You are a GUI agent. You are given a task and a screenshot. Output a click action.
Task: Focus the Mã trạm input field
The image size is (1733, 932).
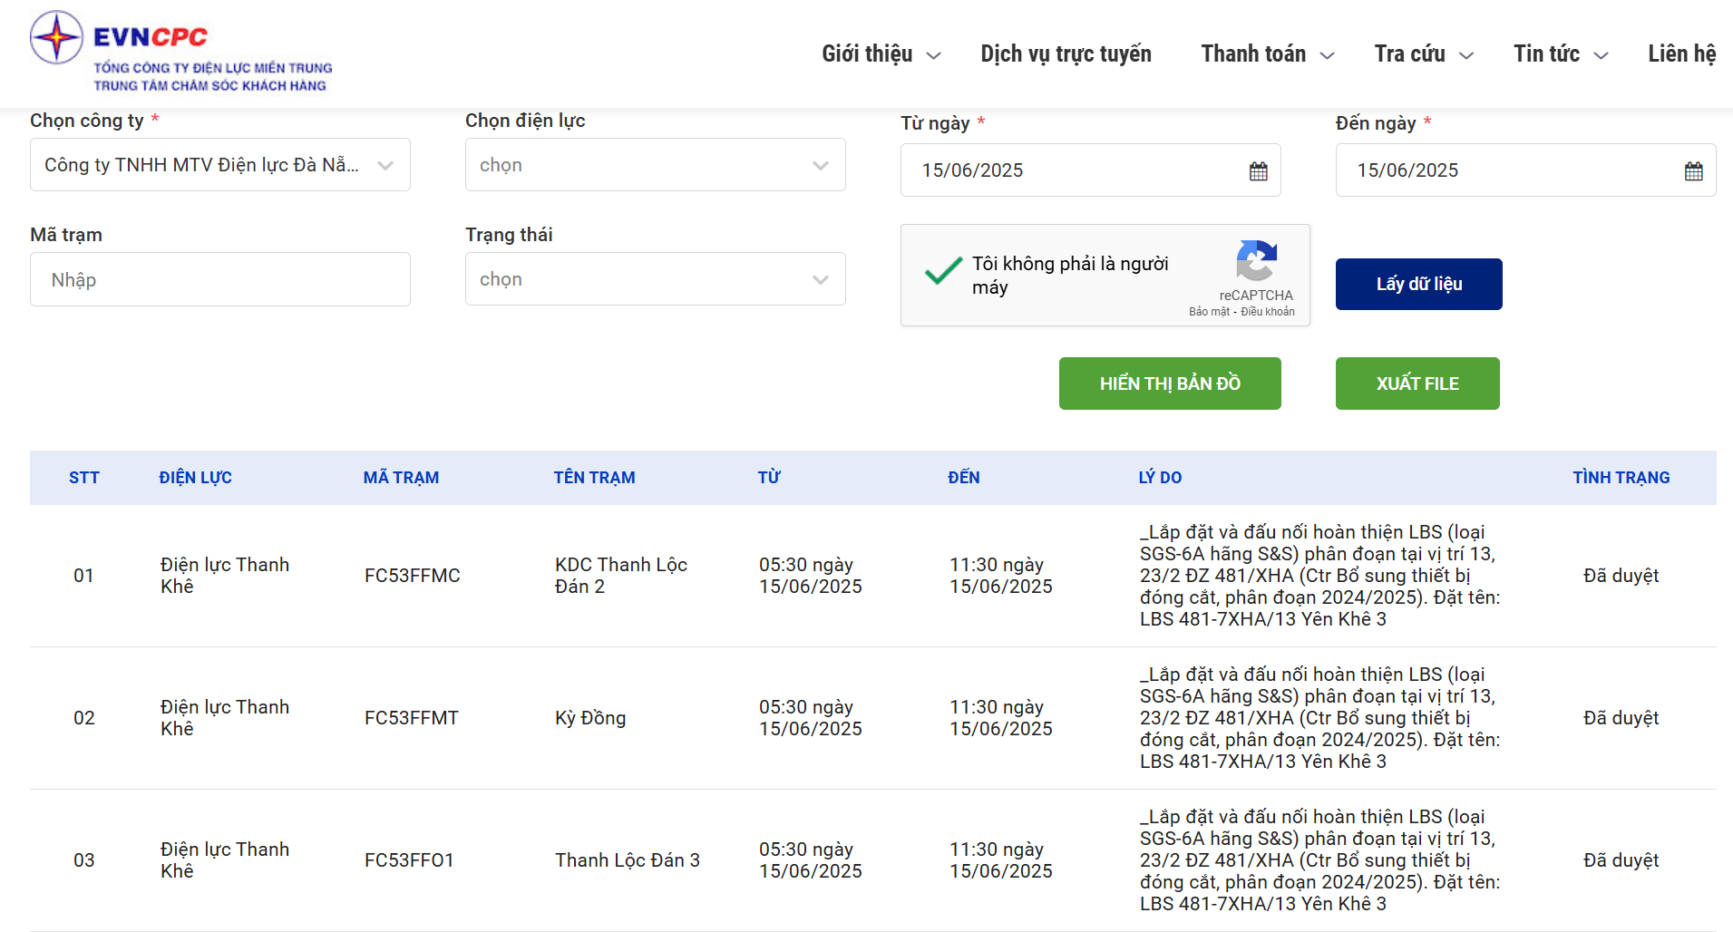[219, 279]
